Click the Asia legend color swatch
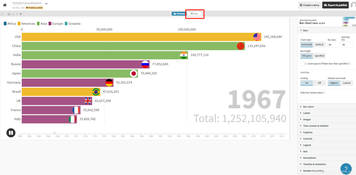This screenshot has height=175, width=356. tap(38, 23)
